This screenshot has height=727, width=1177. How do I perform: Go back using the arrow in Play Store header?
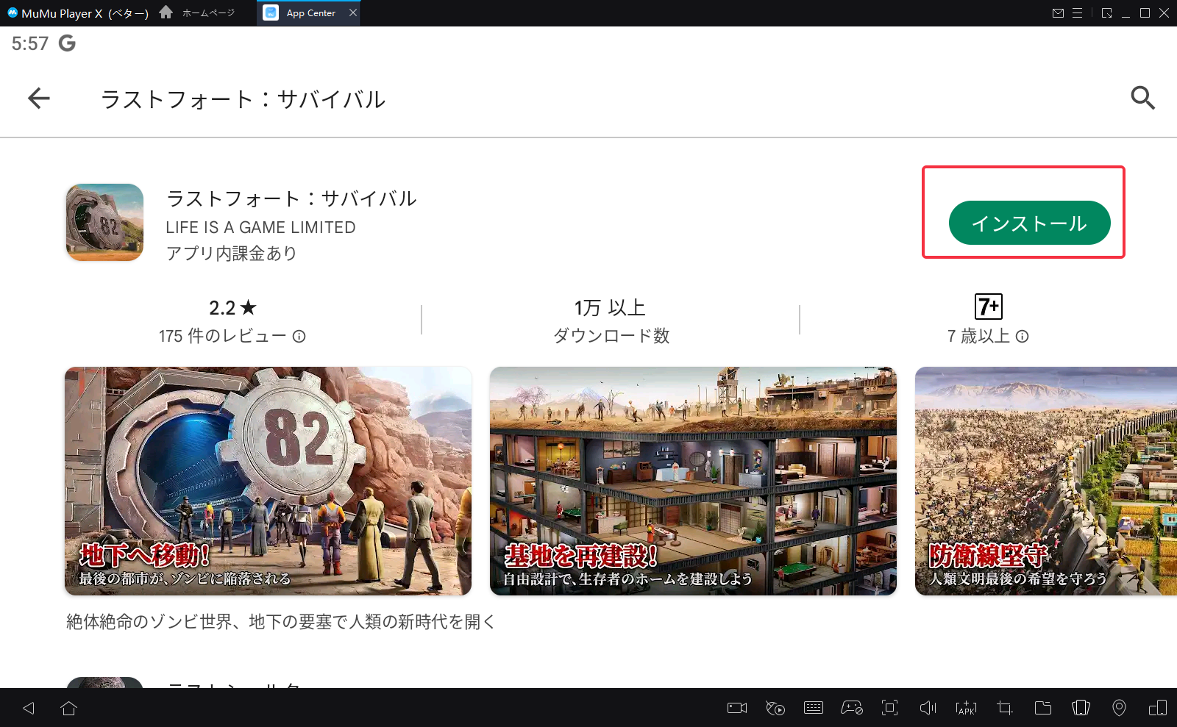(39, 98)
